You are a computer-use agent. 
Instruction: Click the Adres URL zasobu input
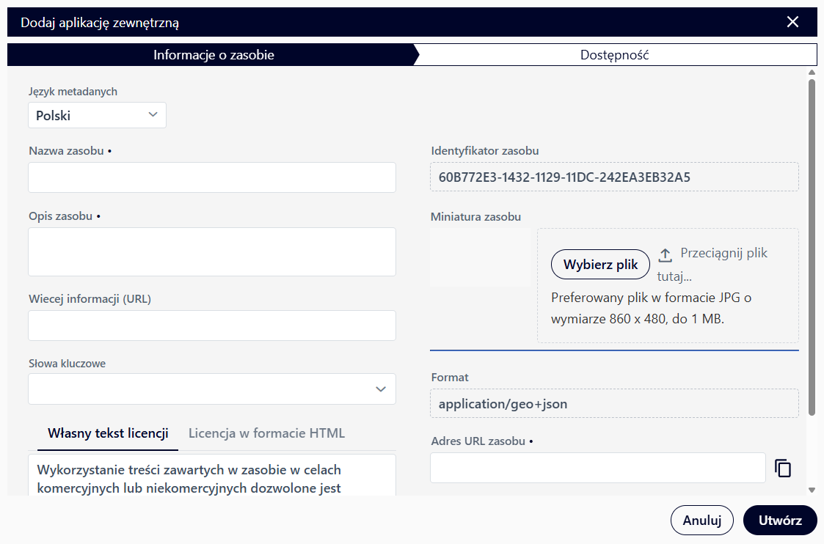(x=597, y=468)
